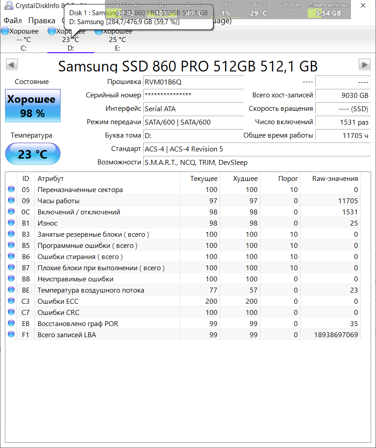
Task: Click the Стандарт field ACS-4 Revision 5
Action: [257, 149]
